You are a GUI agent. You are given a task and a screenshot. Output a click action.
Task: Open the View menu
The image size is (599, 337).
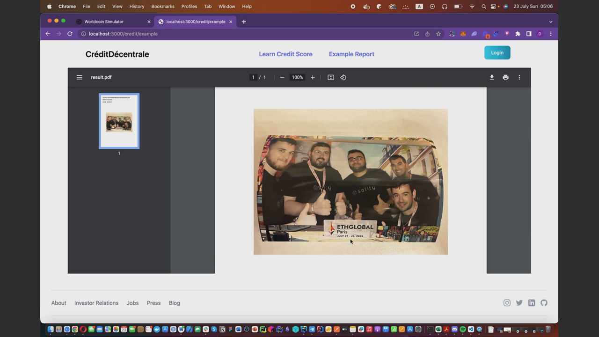pyautogui.click(x=117, y=7)
